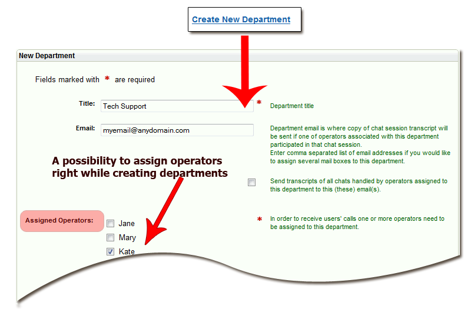Open the Create New Department link
The image size is (471, 323).
click(241, 19)
